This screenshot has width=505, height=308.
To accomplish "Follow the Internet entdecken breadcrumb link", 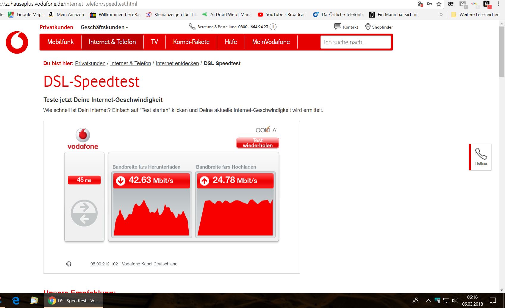I will tap(177, 63).
